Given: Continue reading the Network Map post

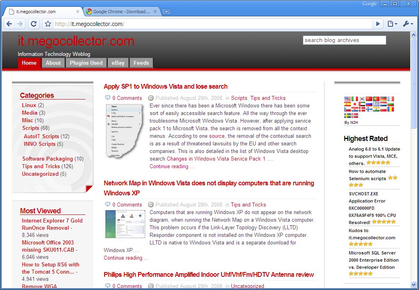Looking at the screenshot, I should pyautogui.click(x=126, y=258).
